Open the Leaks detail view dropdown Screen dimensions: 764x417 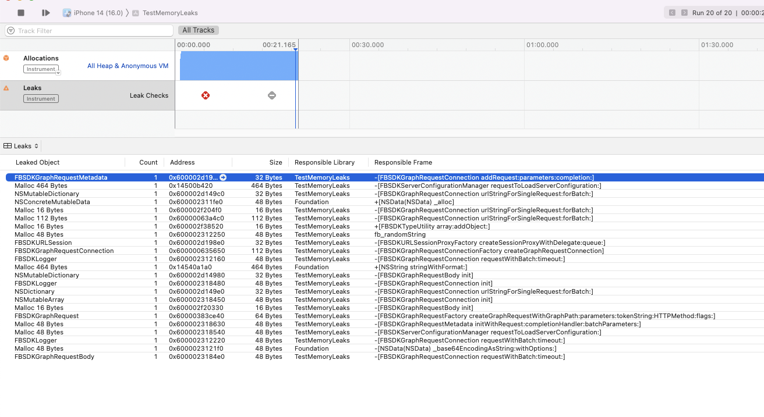click(x=22, y=146)
